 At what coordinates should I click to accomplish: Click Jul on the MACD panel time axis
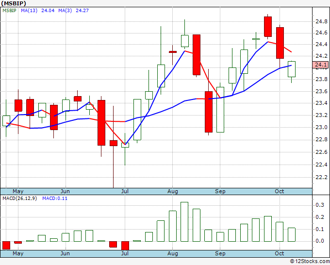(125, 253)
